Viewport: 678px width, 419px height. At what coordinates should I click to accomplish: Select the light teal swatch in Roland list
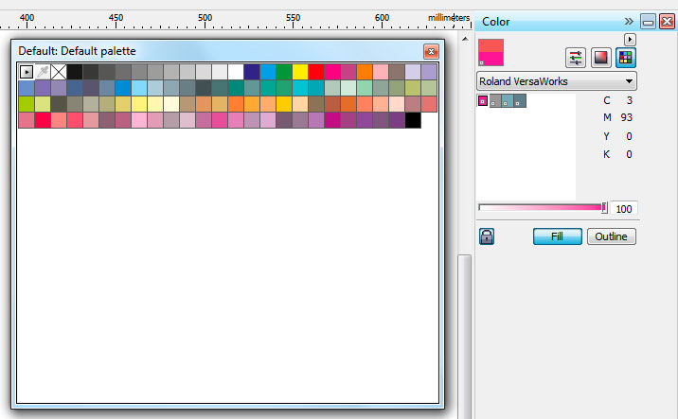pos(508,100)
